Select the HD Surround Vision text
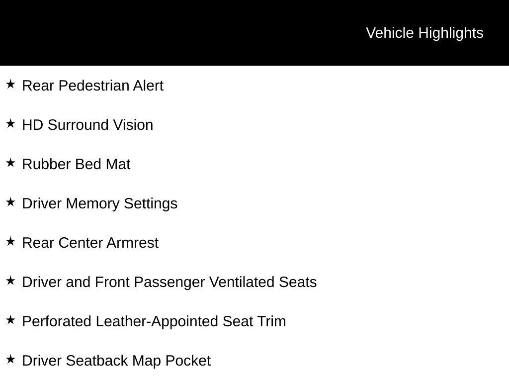 tap(87, 125)
